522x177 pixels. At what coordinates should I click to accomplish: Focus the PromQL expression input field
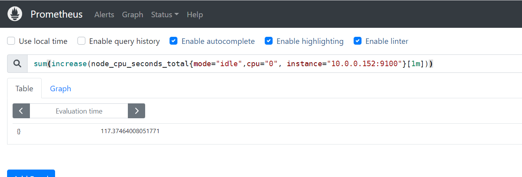(275, 64)
